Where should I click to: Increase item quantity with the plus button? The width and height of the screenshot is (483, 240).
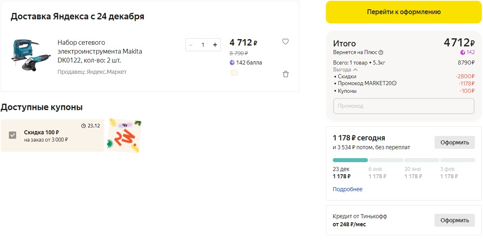coord(215,45)
